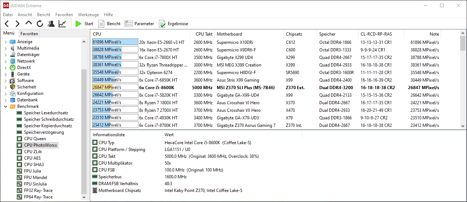Click the CPU Multiplikator info row
467x202 pixels.
pyautogui.click(x=278, y=163)
